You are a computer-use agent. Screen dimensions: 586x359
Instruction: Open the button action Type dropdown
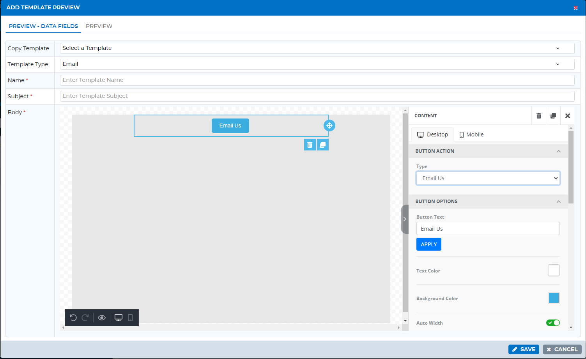488,178
